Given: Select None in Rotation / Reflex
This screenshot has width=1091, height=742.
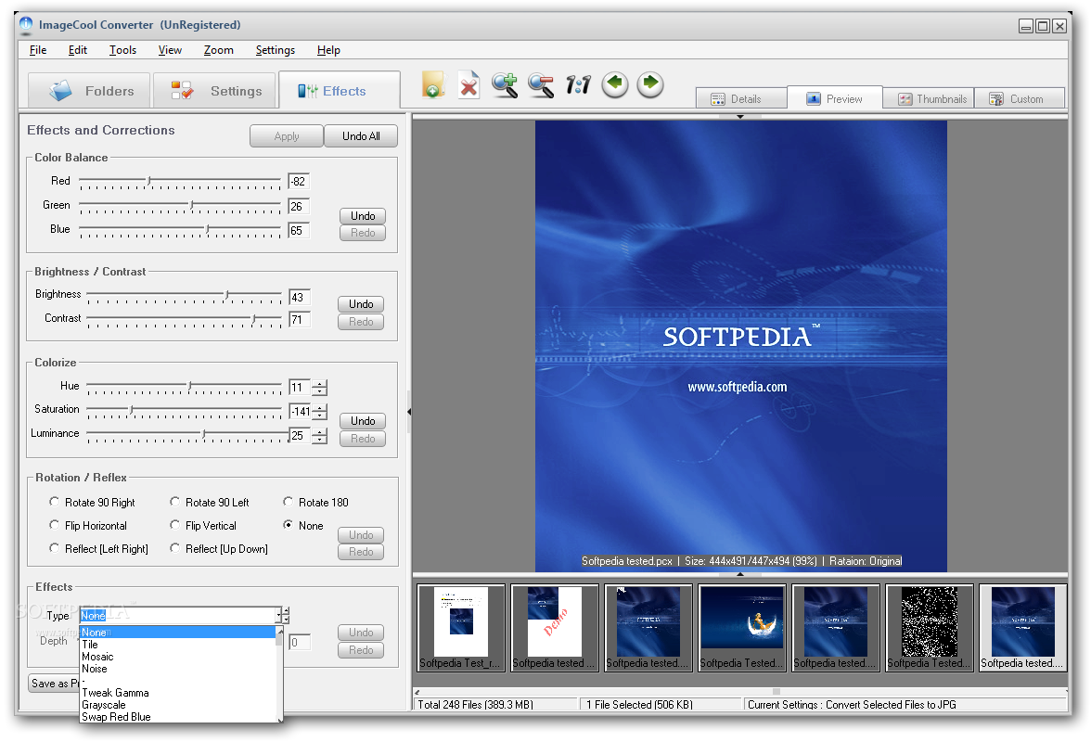Looking at the screenshot, I should [x=303, y=526].
